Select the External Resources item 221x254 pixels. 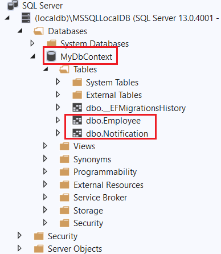coord(108,185)
